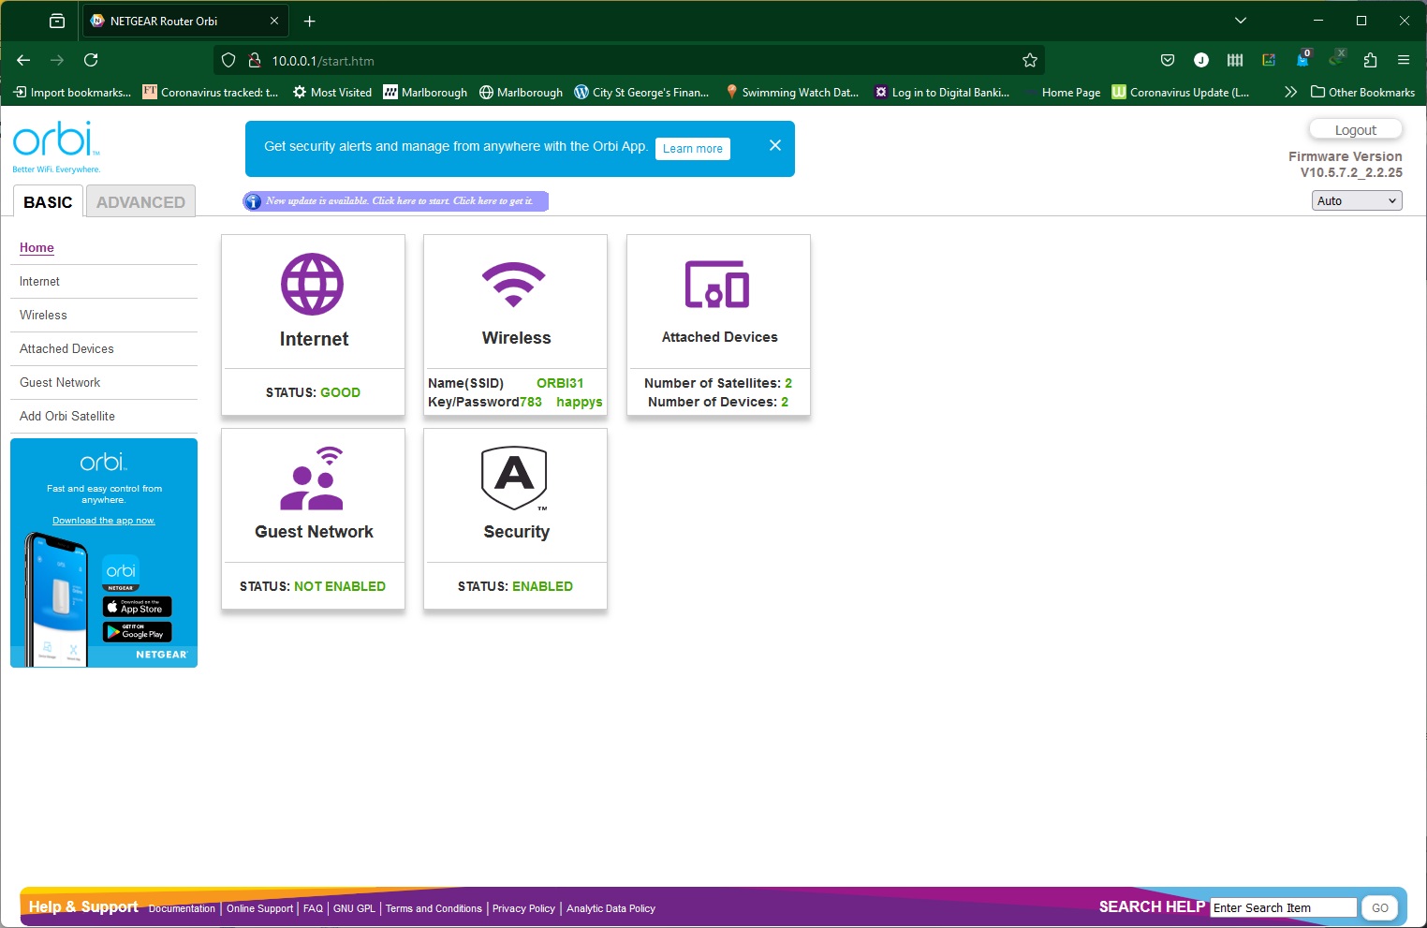
Task: Click the purple globe icon on Internet tile
Action: click(x=313, y=284)
